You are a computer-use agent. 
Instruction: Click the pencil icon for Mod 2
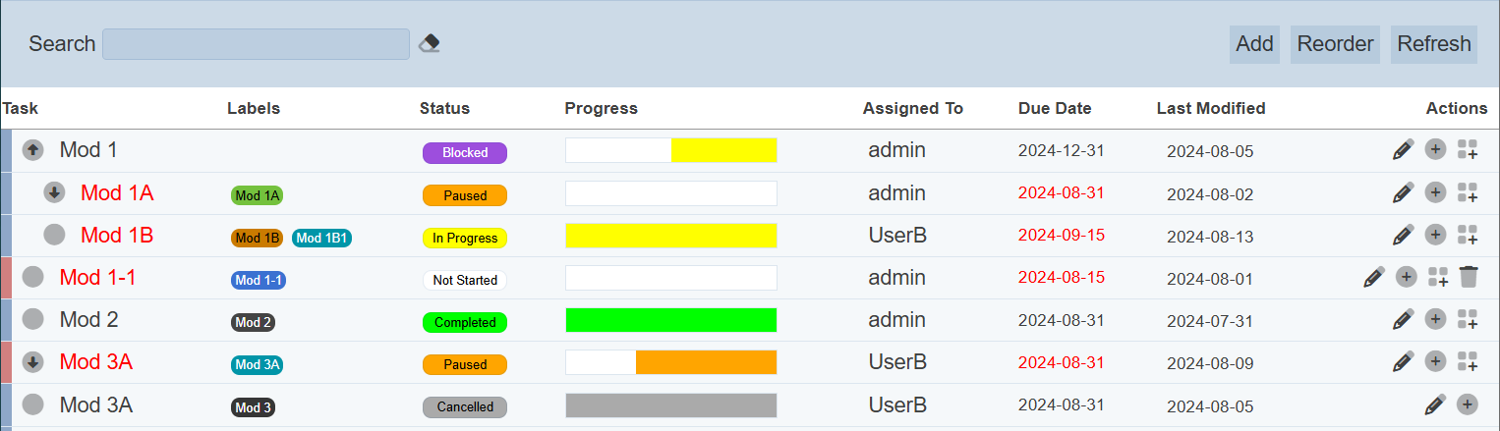pyautogui.click(x=1403, y=319)
